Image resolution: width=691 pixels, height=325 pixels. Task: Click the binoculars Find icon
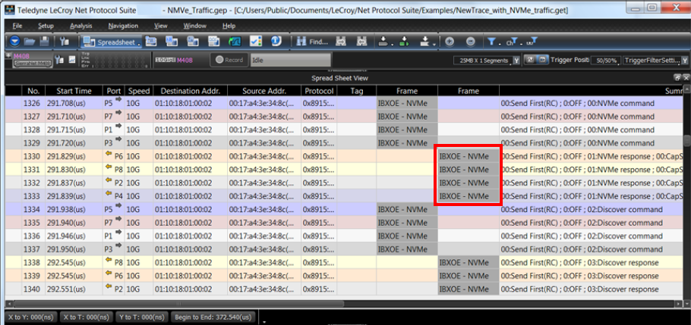[301, 42]
